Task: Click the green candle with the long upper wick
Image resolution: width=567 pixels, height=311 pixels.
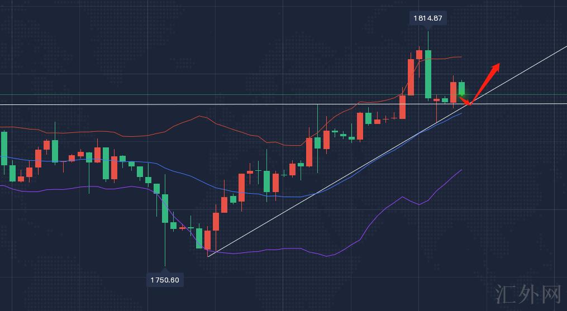Action: click(317, 142)
